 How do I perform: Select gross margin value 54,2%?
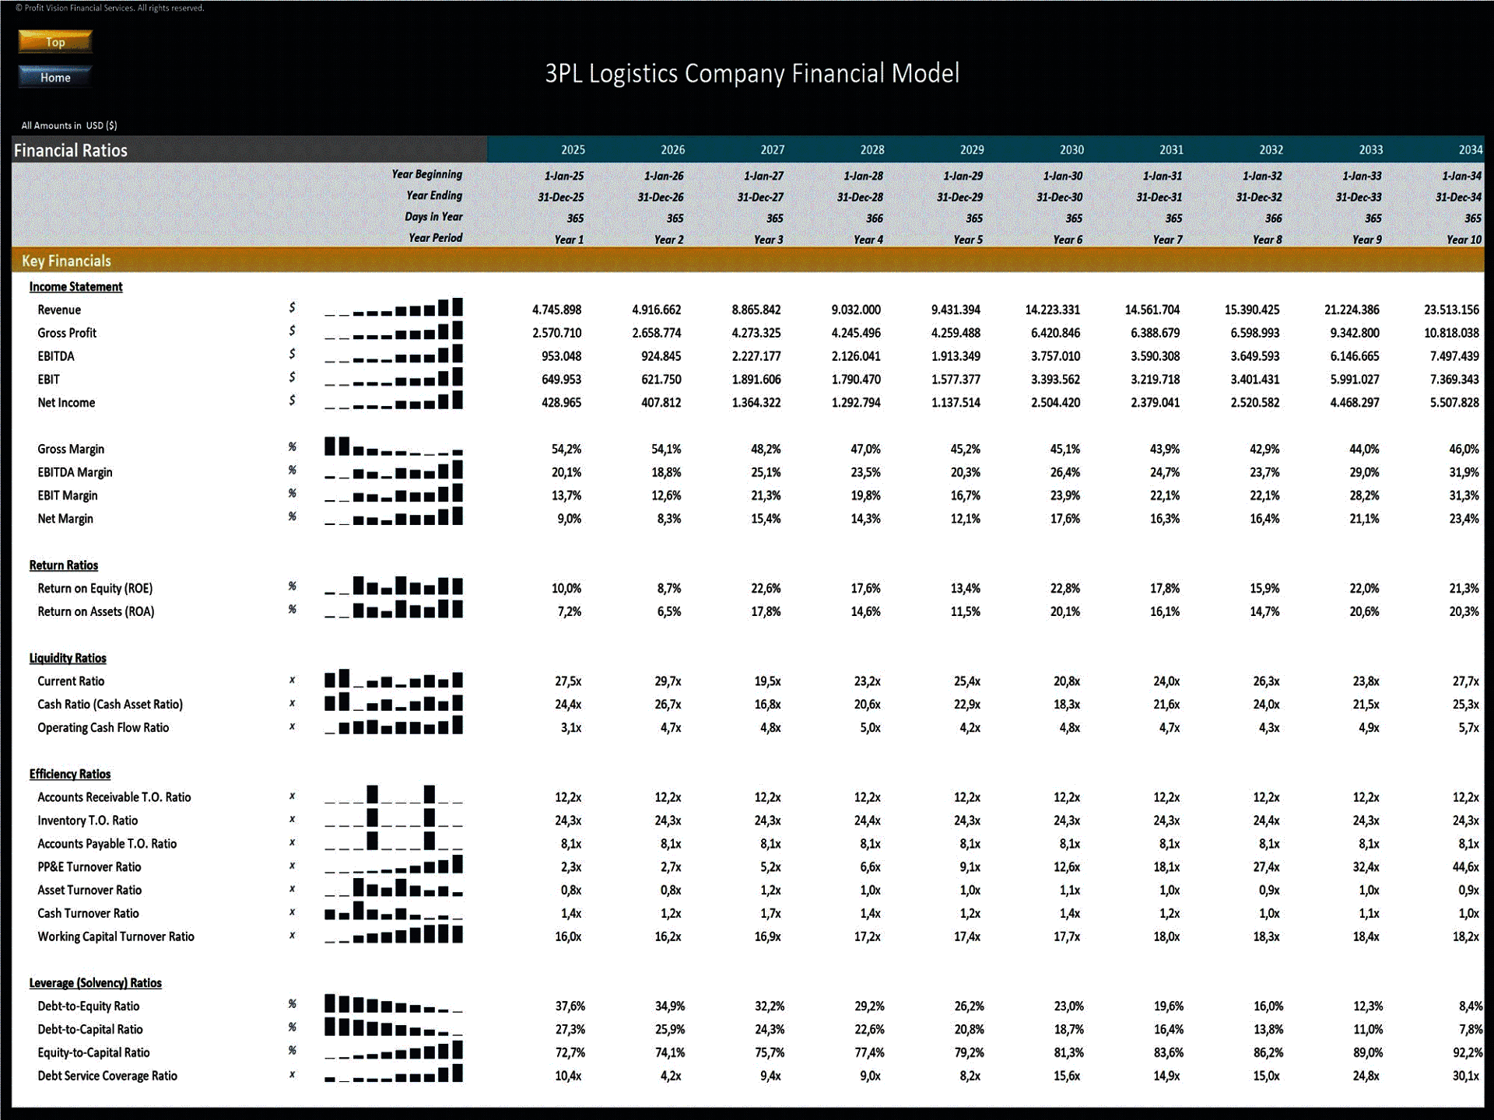pos(566,449)
